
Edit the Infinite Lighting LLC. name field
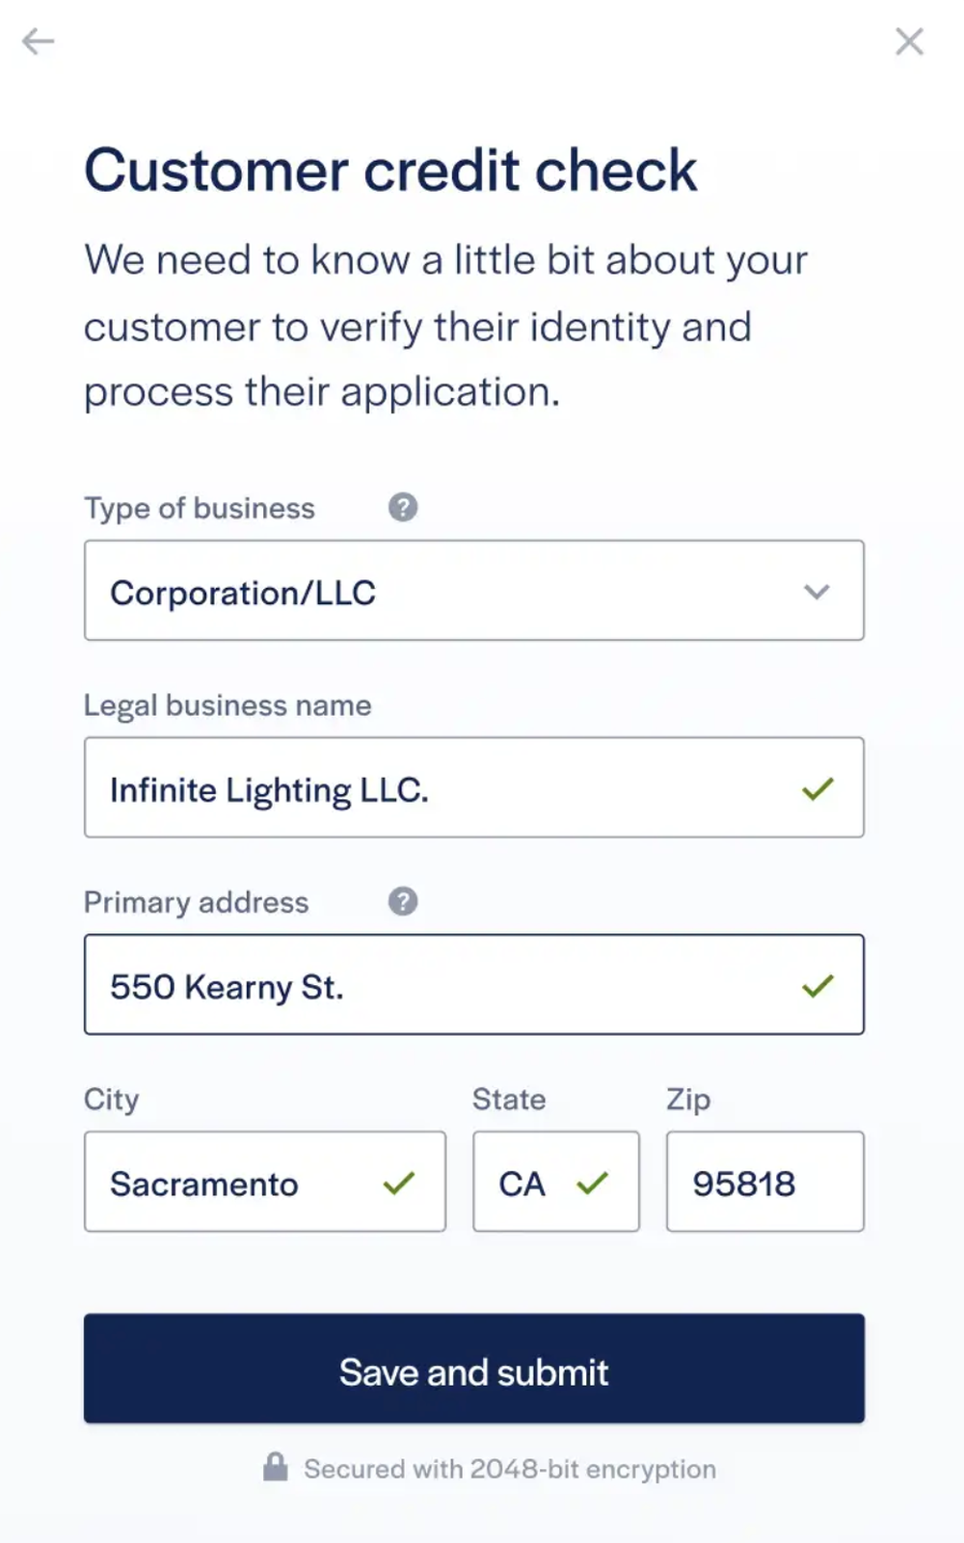pos(474,787)
